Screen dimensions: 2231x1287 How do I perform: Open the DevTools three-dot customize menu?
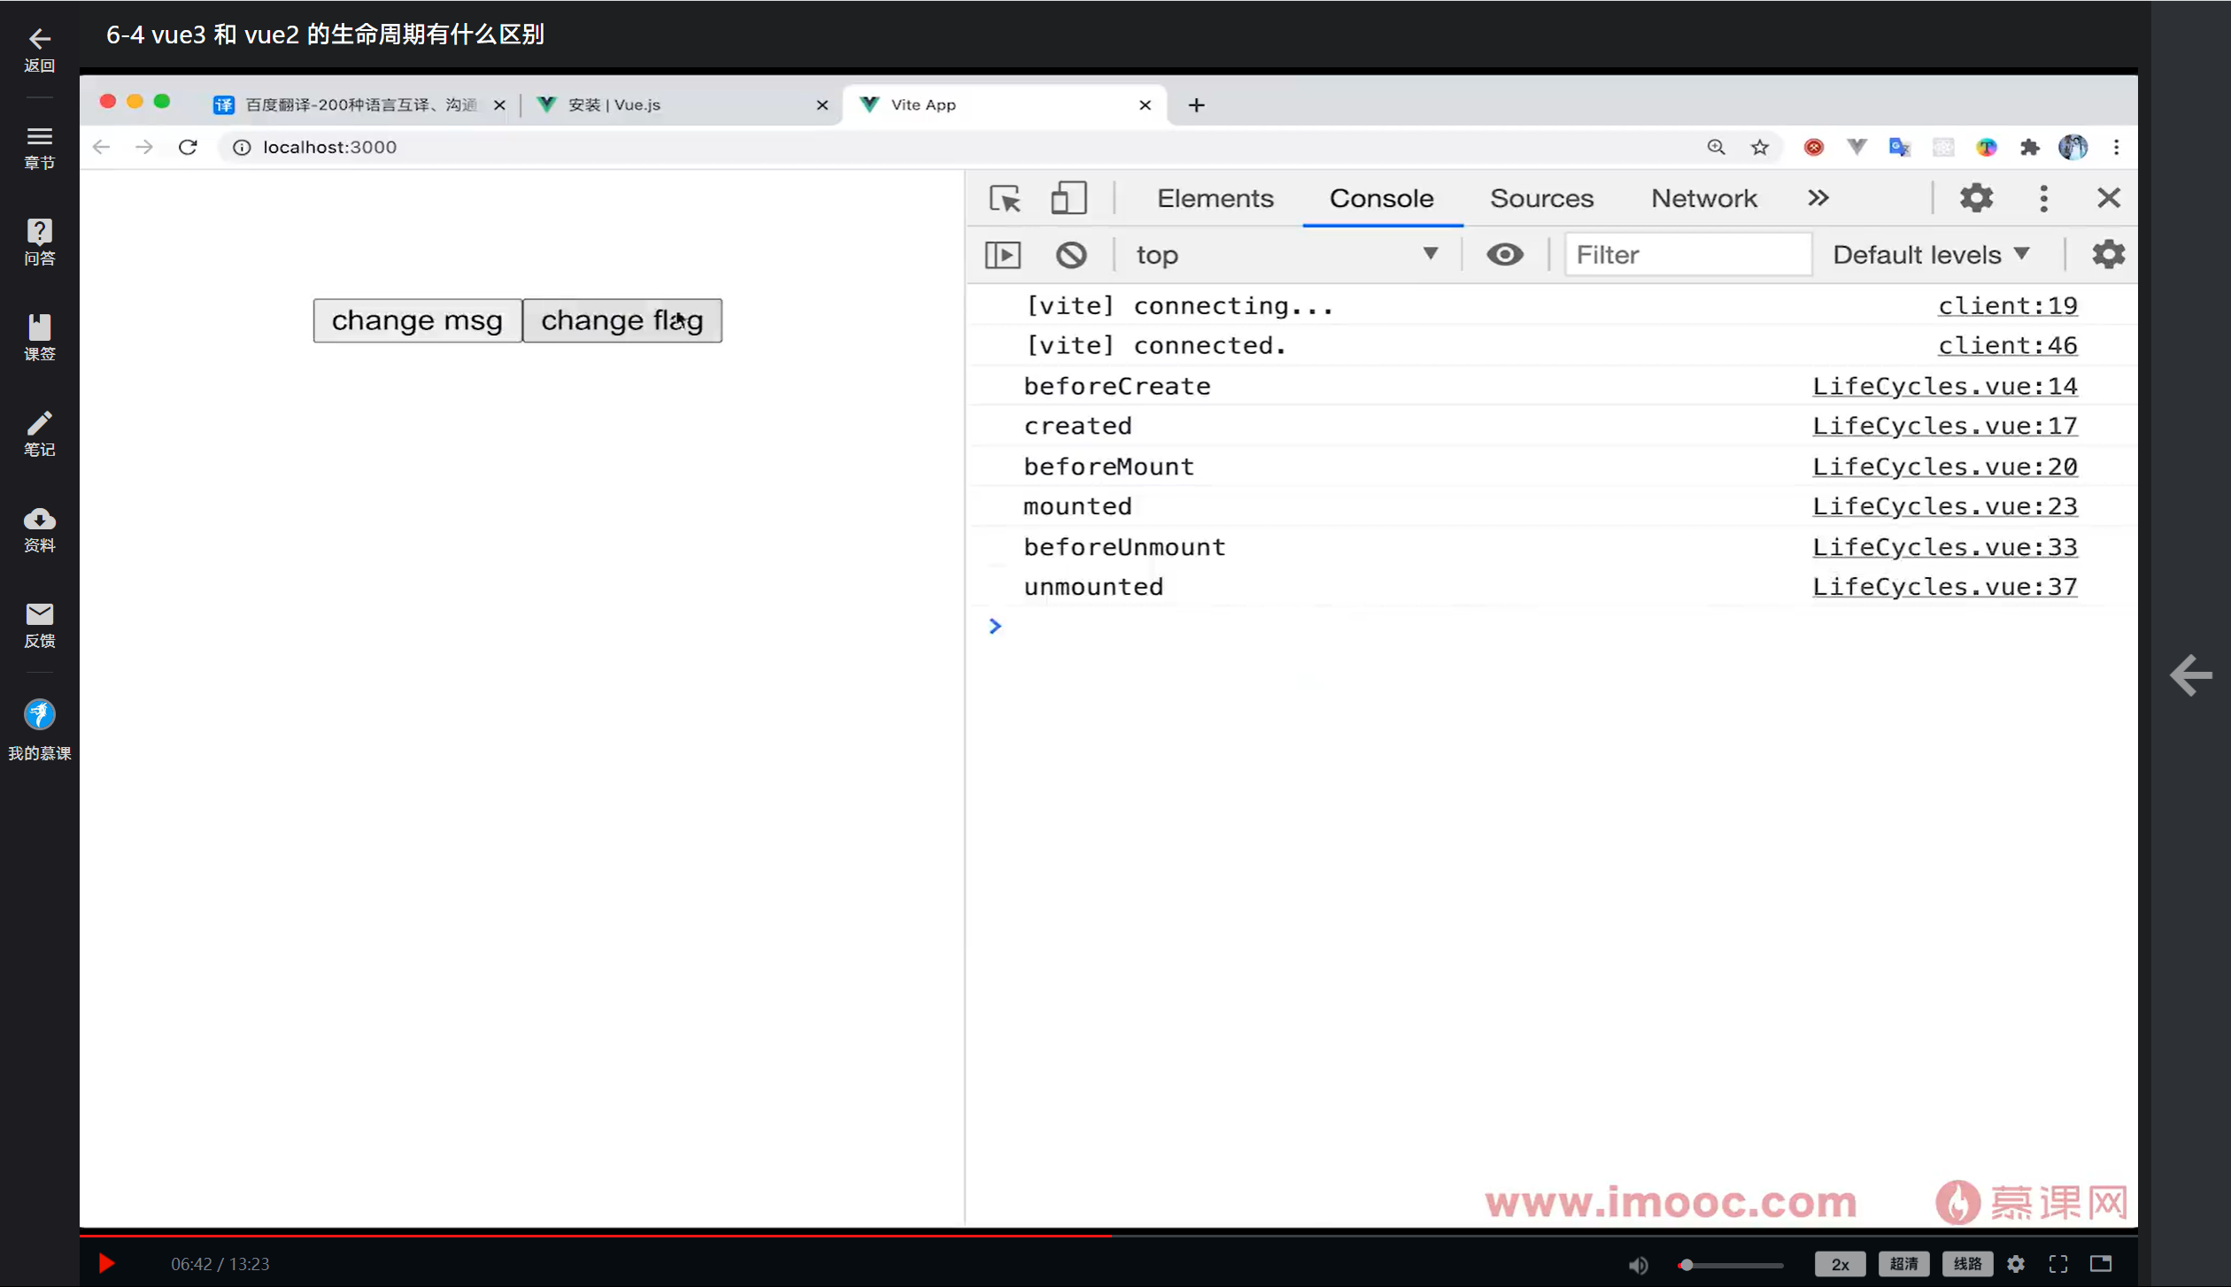[x=2043, y=198]
